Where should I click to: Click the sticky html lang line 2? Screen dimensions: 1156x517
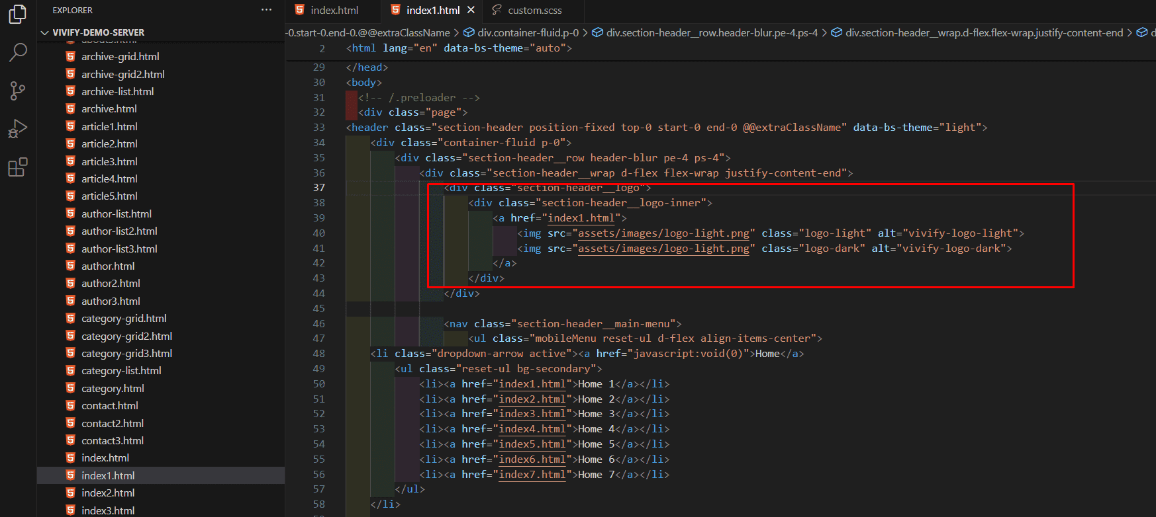tap(459, 48)
